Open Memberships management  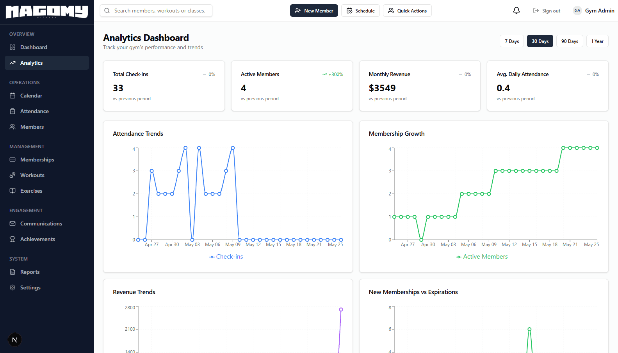47,160
